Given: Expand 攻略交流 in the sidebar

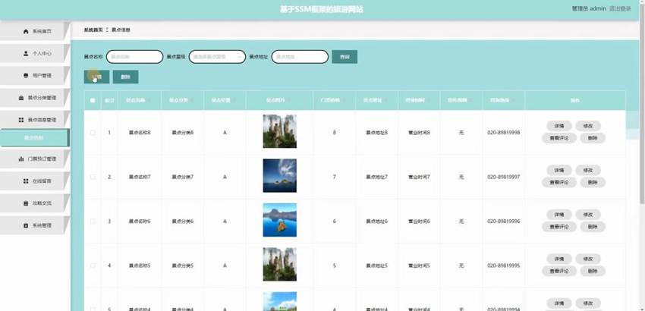Looking at the screenshot, I should (x=34, y=203).
